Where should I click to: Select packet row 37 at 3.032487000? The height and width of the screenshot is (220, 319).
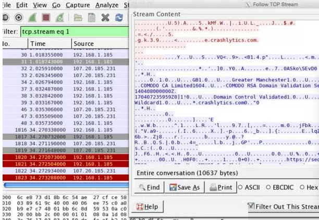pos(66,89)
